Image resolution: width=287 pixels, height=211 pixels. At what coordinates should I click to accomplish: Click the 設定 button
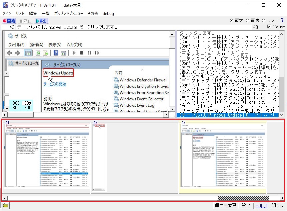pos(246,206)
